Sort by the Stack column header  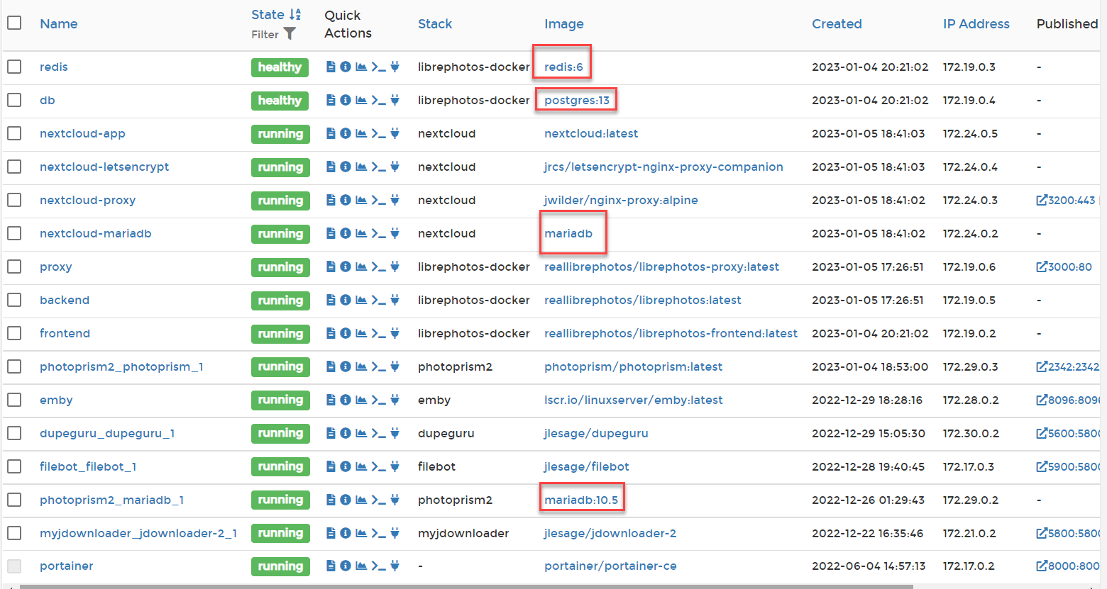click(435, 23)
